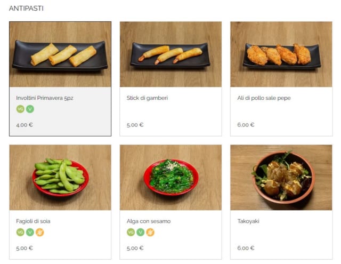Screen dimensions: 341x264
Task: Click the ANTIPASTI section heading
Action: point(27,9)
